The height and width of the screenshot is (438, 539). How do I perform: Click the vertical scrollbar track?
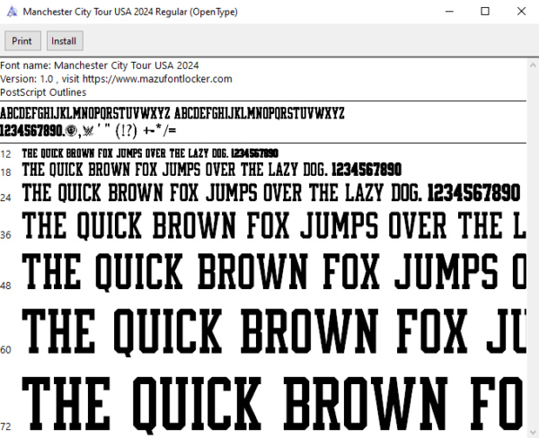pyautogui.click(x=533, y=249)
